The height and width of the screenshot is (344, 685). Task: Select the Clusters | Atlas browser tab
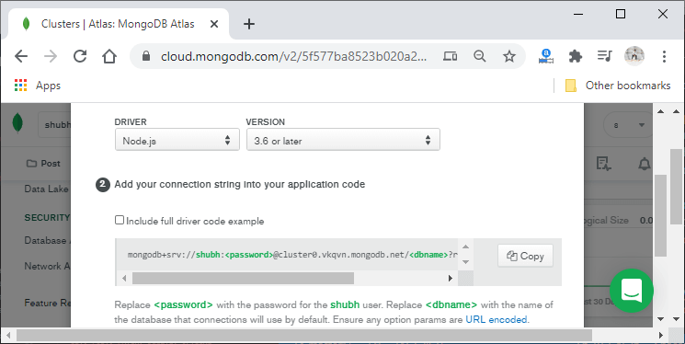(118, 24)
